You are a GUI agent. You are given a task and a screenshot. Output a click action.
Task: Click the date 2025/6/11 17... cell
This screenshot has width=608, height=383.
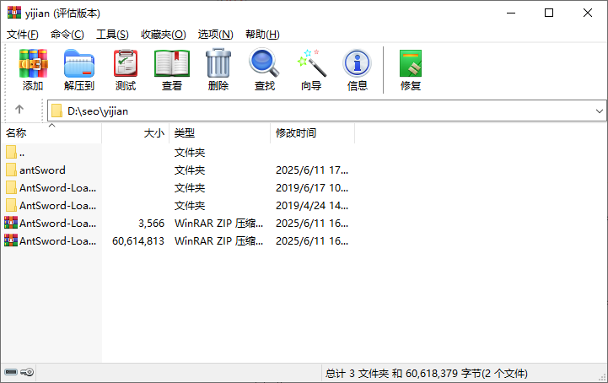(312, 170)
